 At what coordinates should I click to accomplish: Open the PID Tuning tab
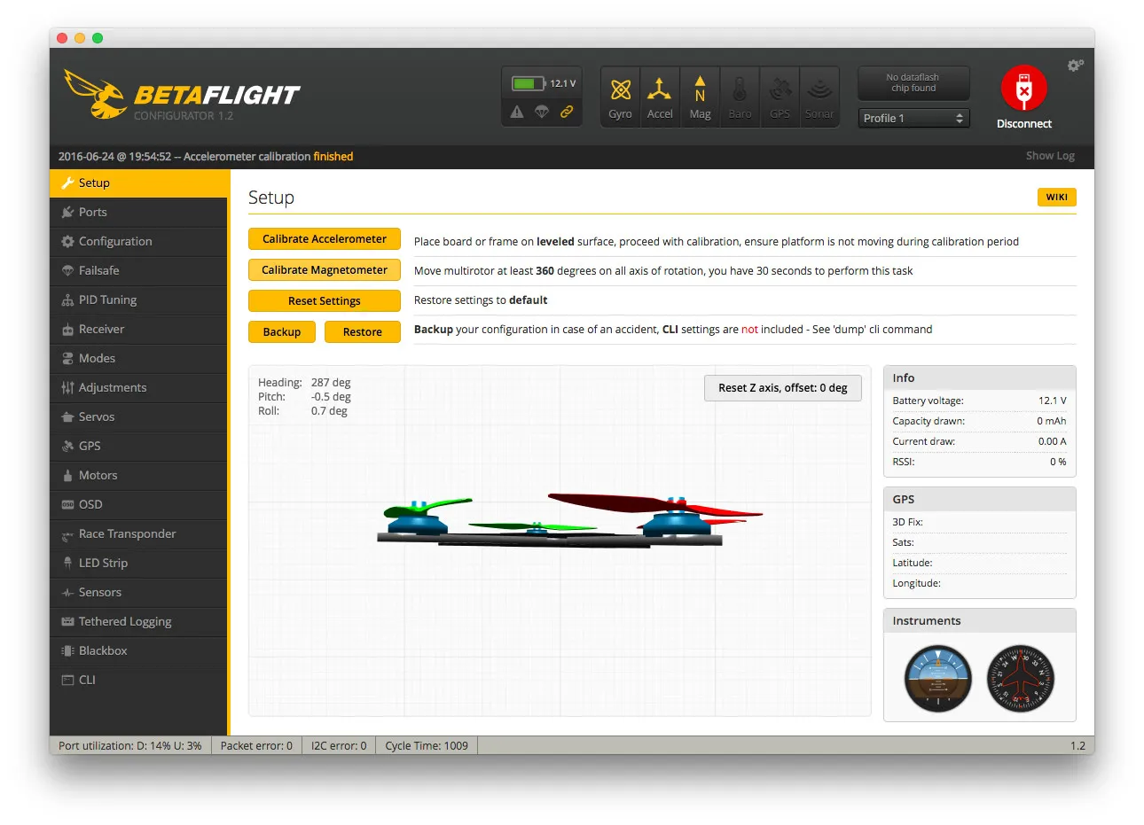tap(107, 300)
